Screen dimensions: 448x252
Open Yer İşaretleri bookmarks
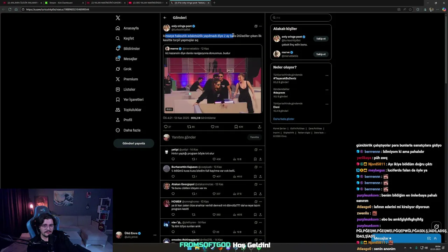[x=130, y=99]
